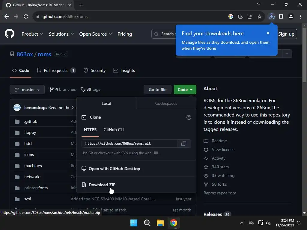Image resolution: width=307 pixels, height=230 pixels.
Task: Select the Code repository tab
Action: pos(21,70)
